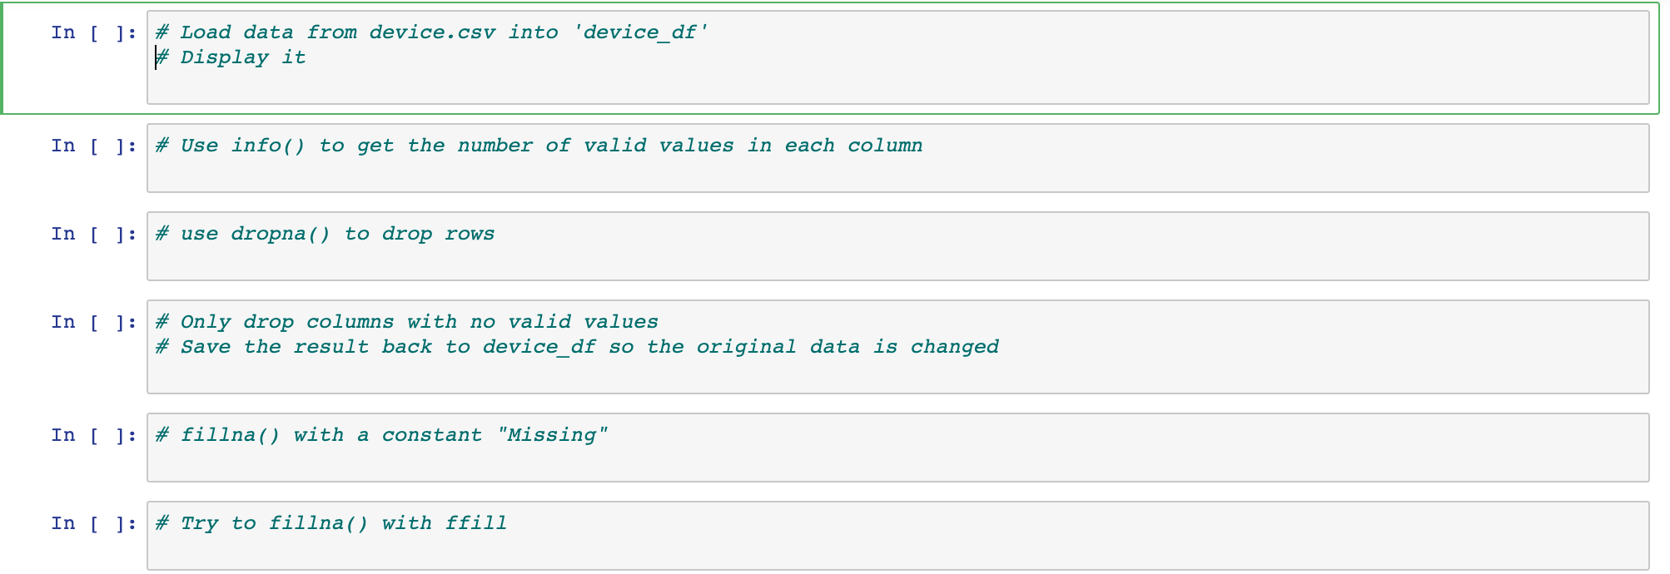Click the Save the result back comment line

(574, 346)
